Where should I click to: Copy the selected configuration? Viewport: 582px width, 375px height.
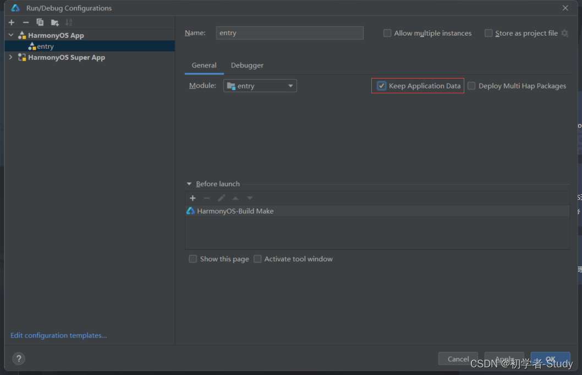40,23
